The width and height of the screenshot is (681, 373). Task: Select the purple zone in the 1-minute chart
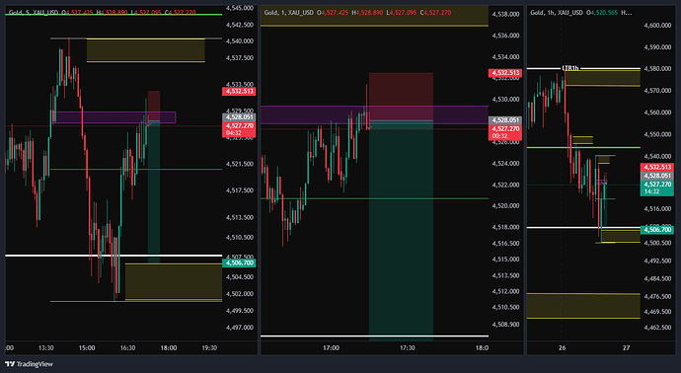point(374,114)
